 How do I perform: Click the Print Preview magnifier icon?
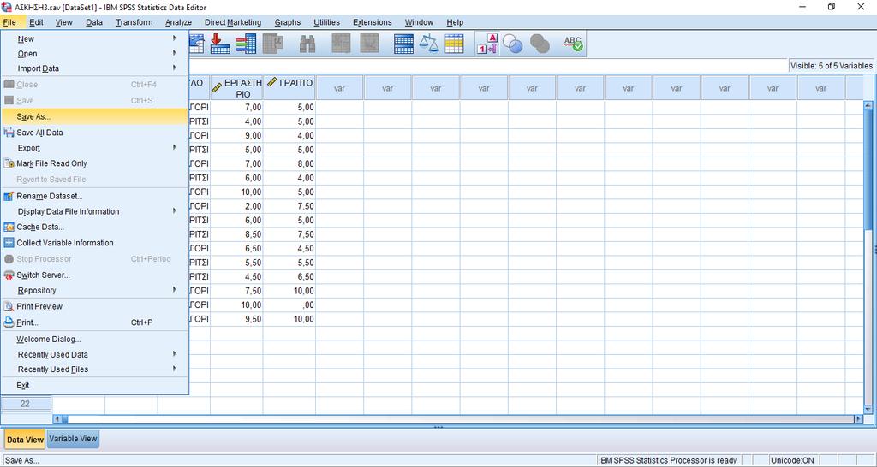(9, 306)
